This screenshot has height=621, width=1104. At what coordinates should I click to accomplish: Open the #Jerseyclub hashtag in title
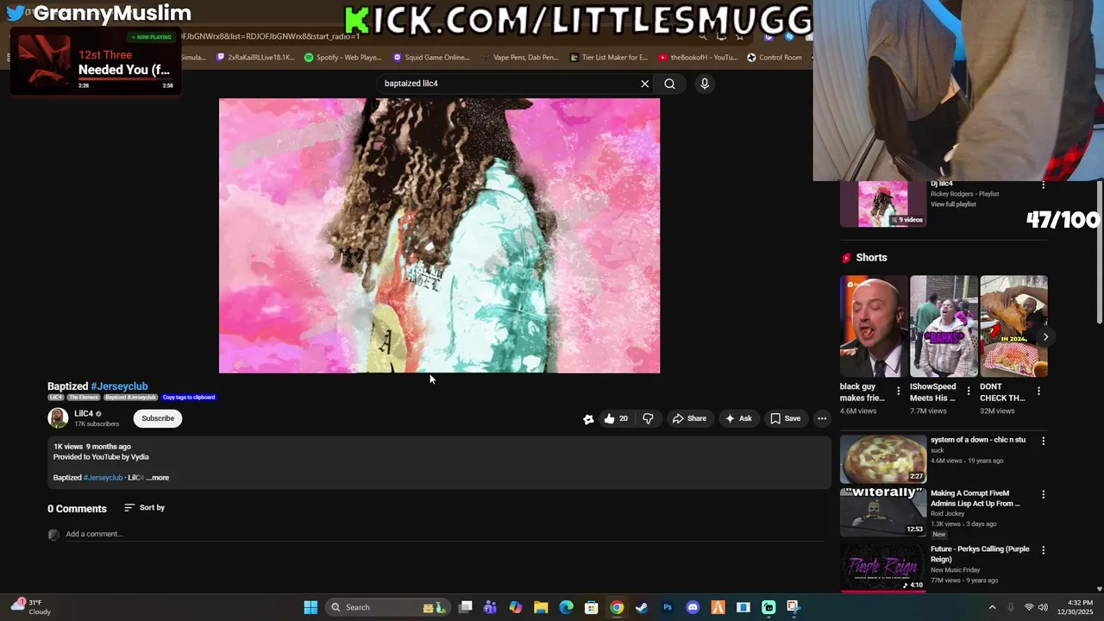click(x=119, y=386)
